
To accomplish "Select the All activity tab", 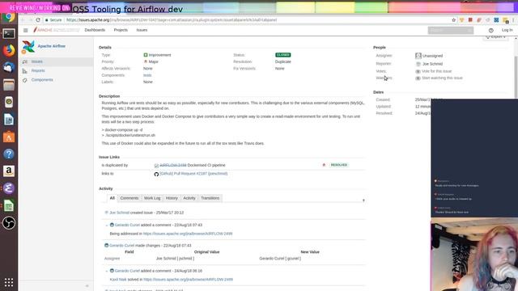I will coord(112,198).
